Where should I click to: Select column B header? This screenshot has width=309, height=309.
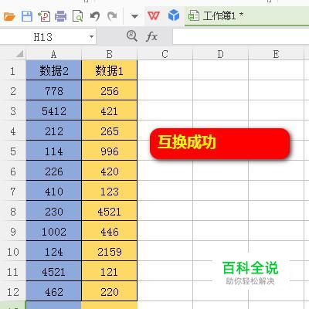point(109,54)
